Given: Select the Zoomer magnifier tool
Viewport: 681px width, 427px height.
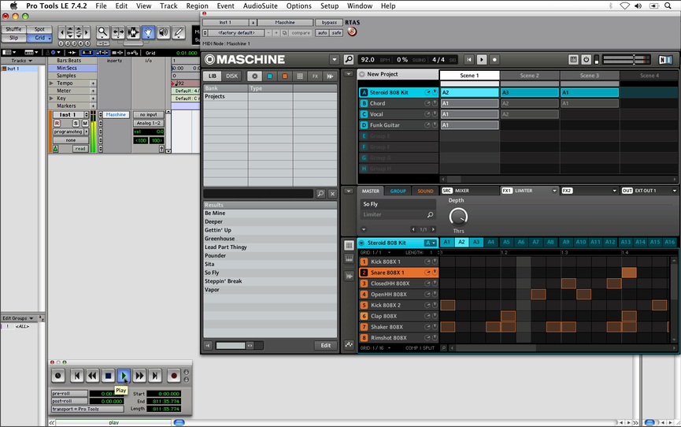Looking at the screenshot, I should tap(103, 33).
